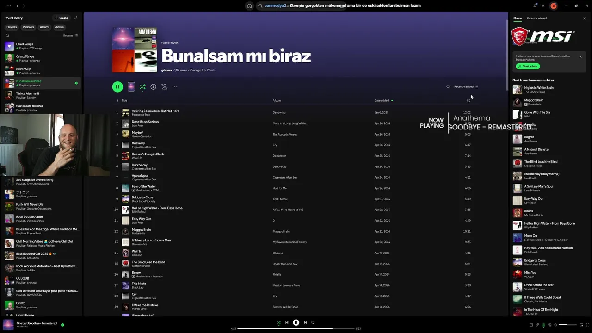Open more options for the playlist
This screenshot has height=333, width=592.
coord(175,86)
